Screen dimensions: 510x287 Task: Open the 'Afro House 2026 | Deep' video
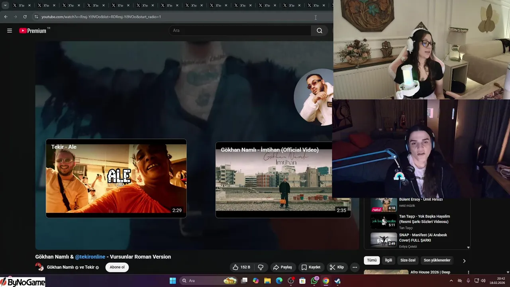(430, 272)
